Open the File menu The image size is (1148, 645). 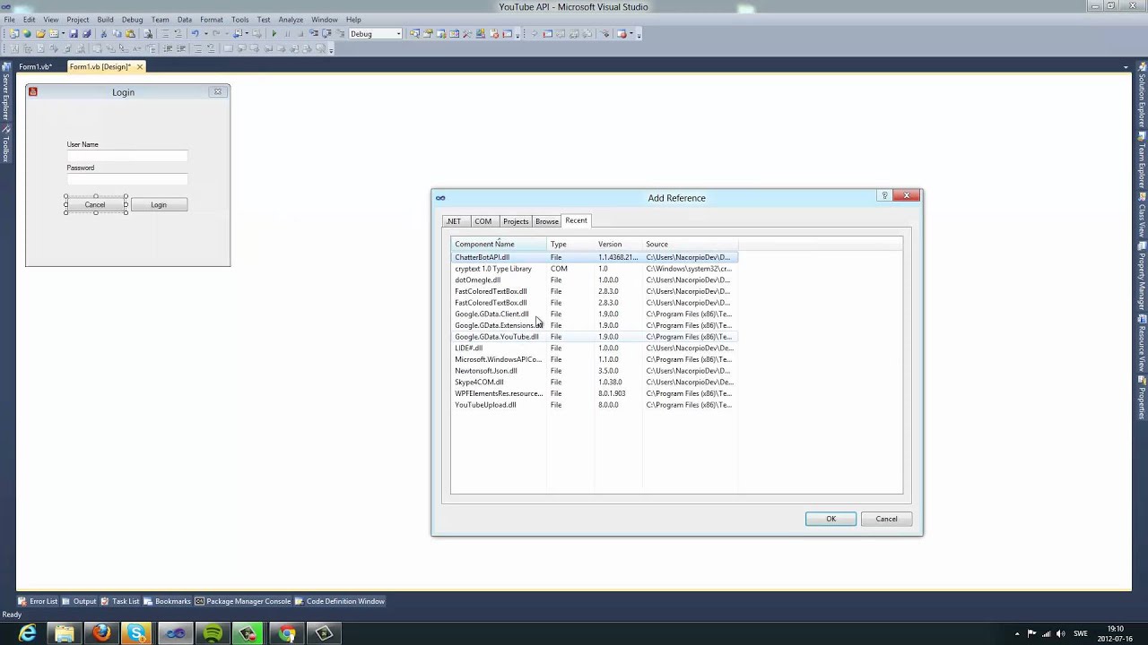pos(9,20)
